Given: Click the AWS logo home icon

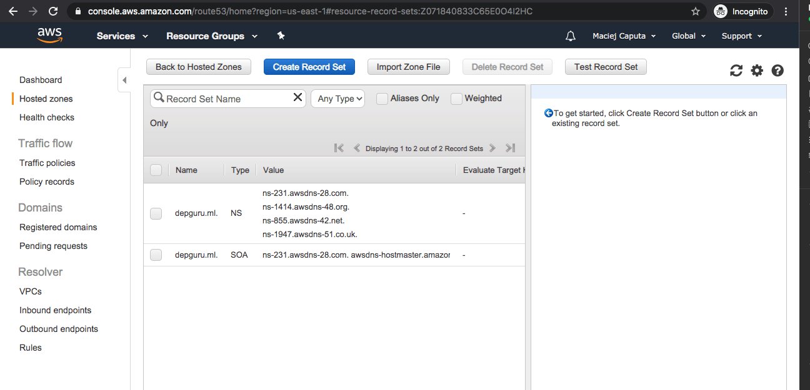Looking at the screenshot, I should tap(49, 36).
